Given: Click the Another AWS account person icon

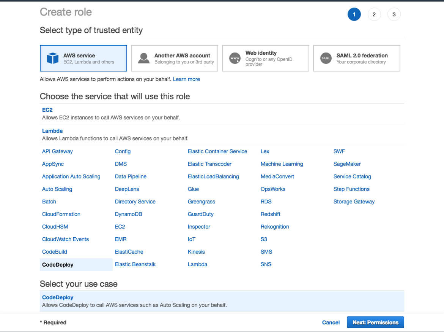Looking at the screenshot, I should [144, 58].
